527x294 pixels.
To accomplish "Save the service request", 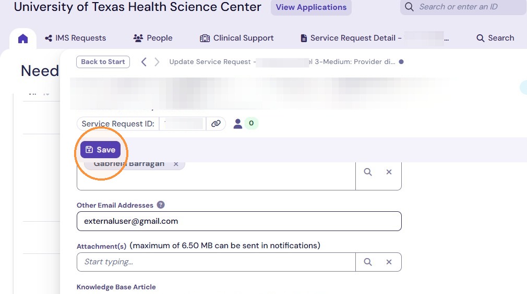I will point(100,149).
